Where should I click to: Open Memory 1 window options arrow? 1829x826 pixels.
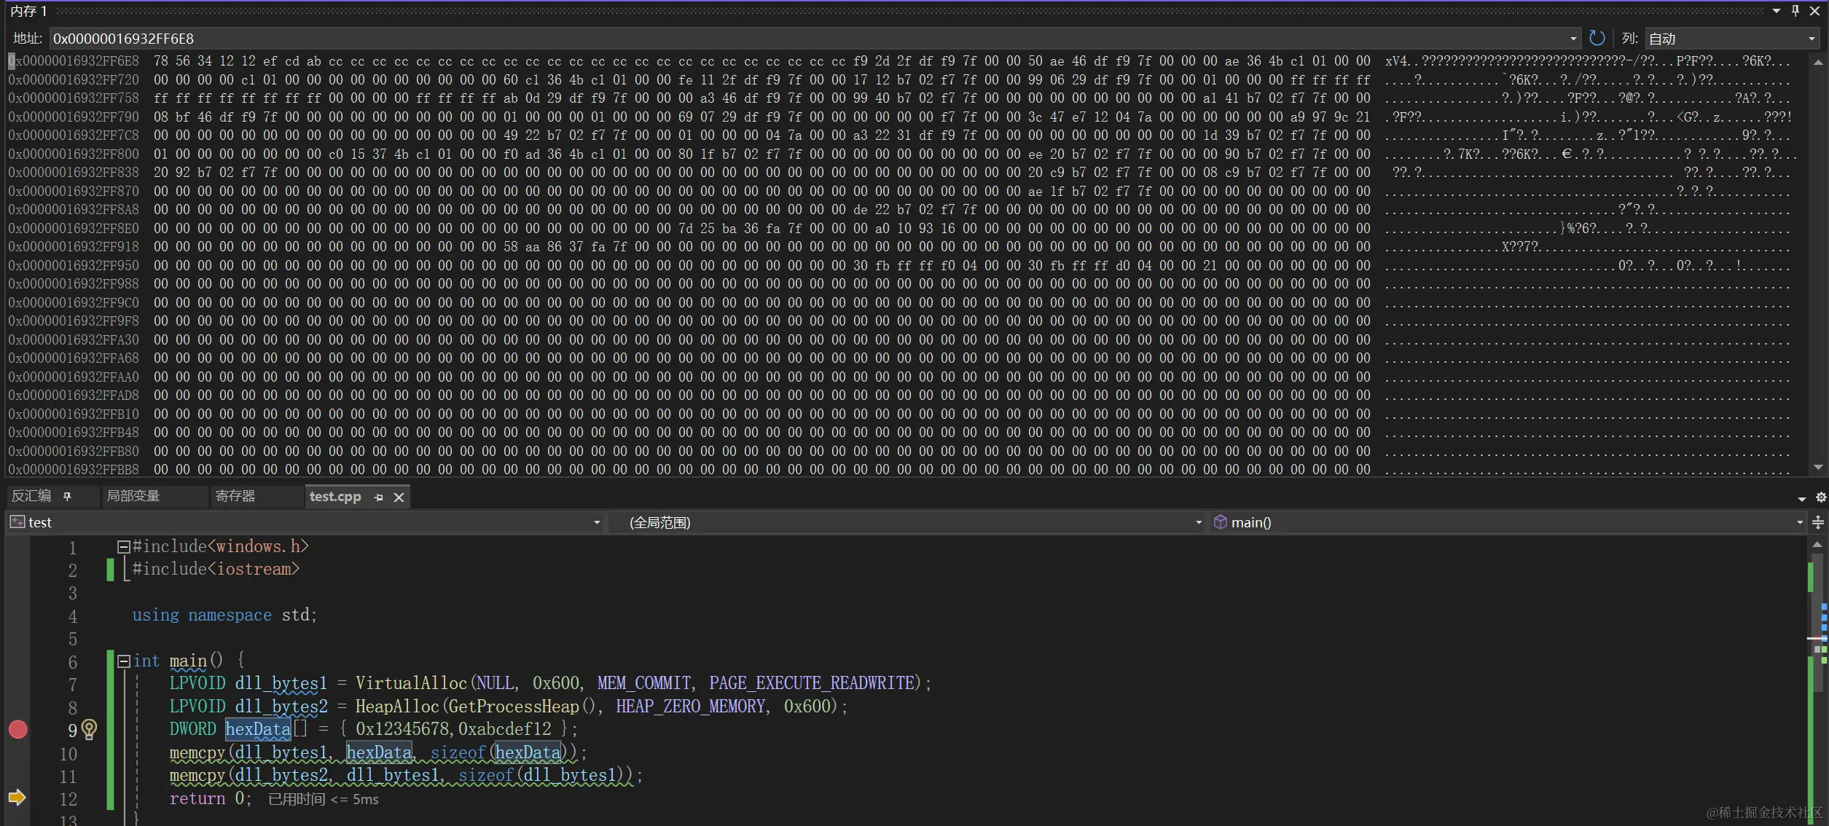click(x=1777, y=10)
